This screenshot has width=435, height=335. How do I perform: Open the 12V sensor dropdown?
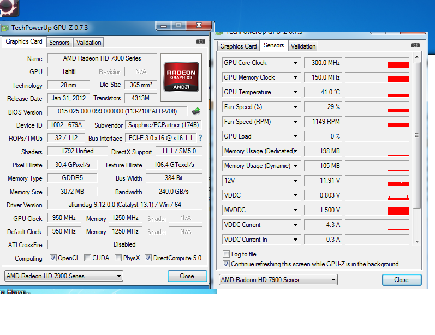pyautogui.click(x=296, y=181)
